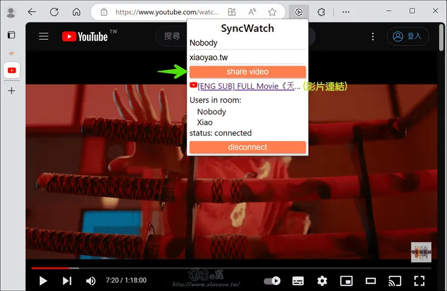Open the SyncWatch extension toolbar icon

point(298,12)
